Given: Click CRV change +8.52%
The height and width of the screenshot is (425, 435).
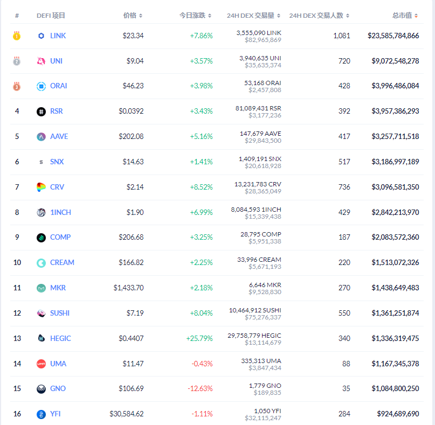Looking at the screenshot, I should click(202, 187).
